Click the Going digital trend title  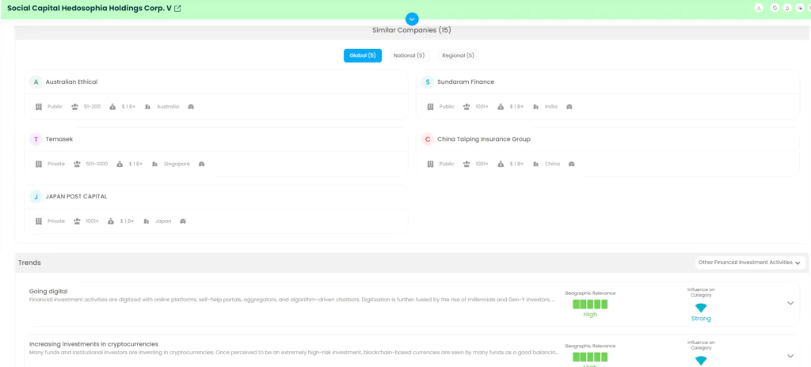tap(48, 292)
